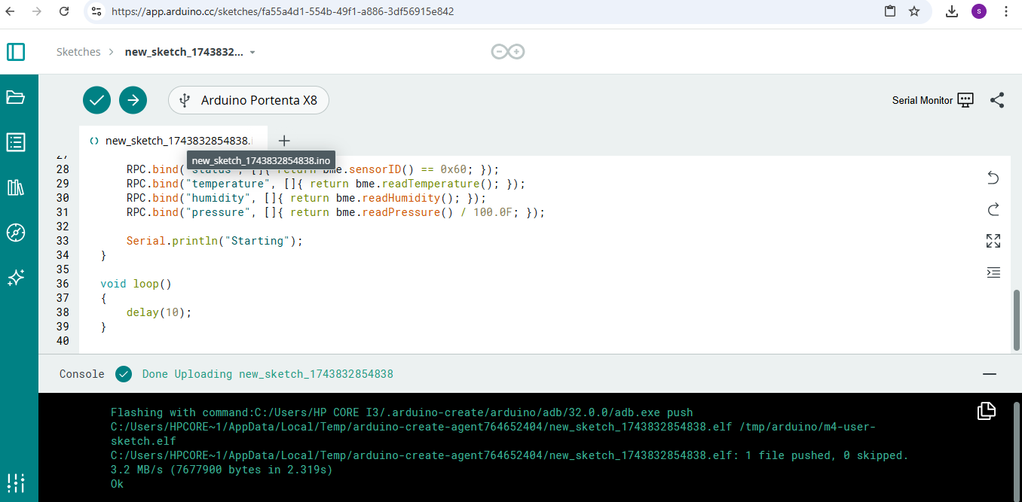The image size is (1022, 502).
Task: Switch to the new_sketch_1743832854838 tab
Action: [173, 140]
